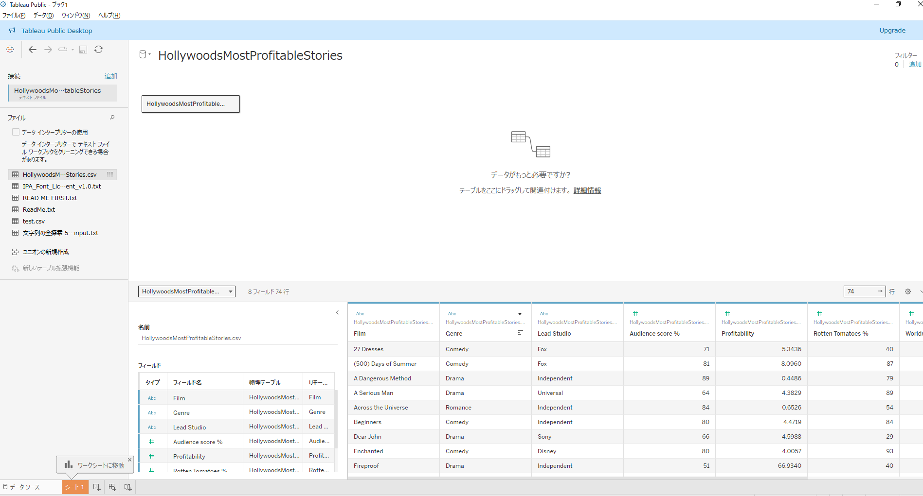
Task: Click ユニオンの新規作成 (New Union)
Action: [46, 252]
